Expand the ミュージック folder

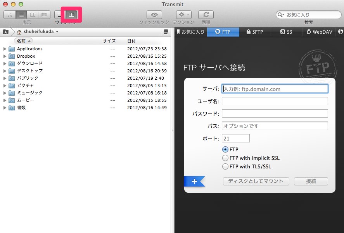(x=5, y=93)
